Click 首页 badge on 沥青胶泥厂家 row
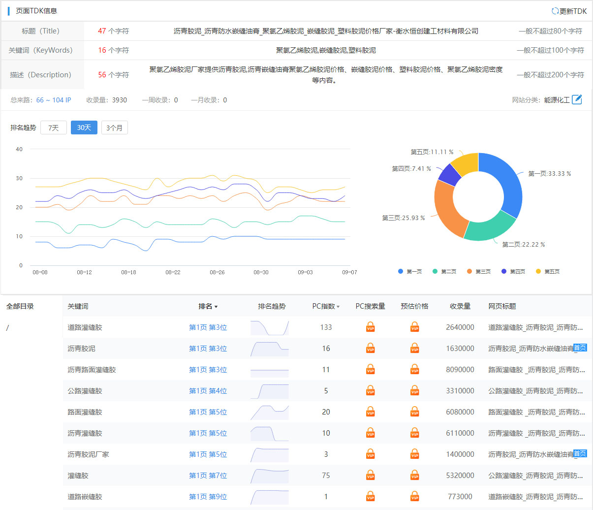This screenshot has width=593, height=510. pyautogui.click(x=580, y=453)
